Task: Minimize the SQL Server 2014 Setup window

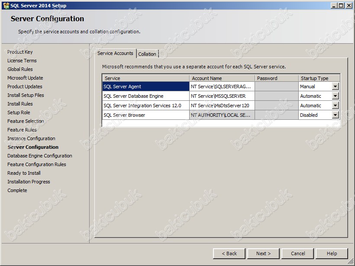Action: coord(334,6)
